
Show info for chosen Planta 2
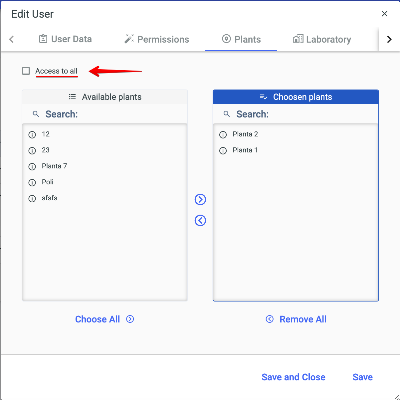[x=223, y=135]
